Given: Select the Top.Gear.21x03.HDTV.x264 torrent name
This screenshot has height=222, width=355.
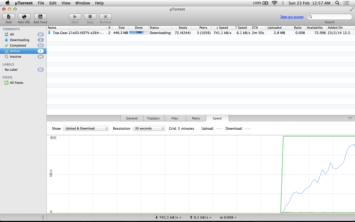Looking at the screenshot, I should 78,33.
